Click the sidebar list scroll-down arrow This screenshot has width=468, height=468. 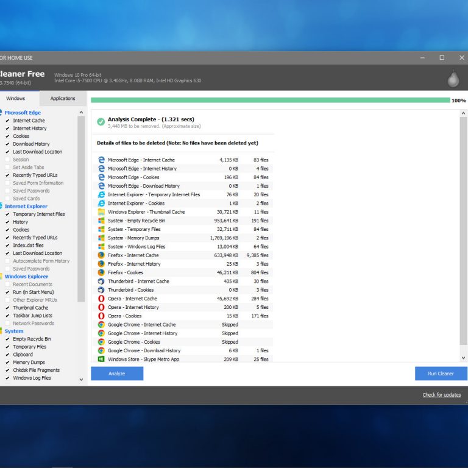click(81, 379)
